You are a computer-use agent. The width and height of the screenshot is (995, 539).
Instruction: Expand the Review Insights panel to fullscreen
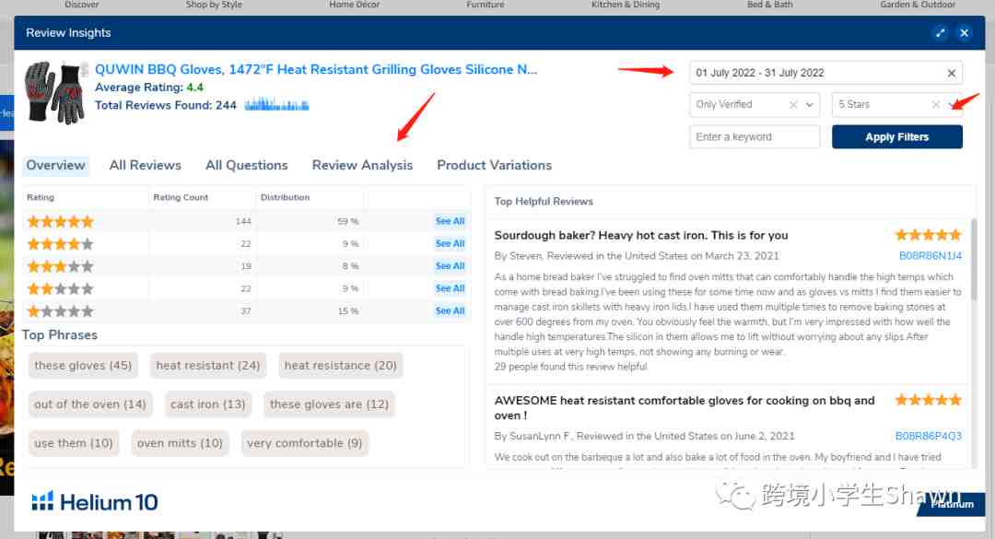(940, 33)
